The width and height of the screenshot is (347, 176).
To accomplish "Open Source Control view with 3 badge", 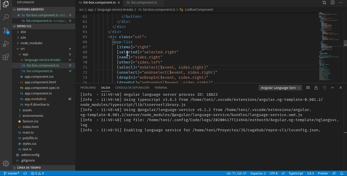I will (6, 30).
